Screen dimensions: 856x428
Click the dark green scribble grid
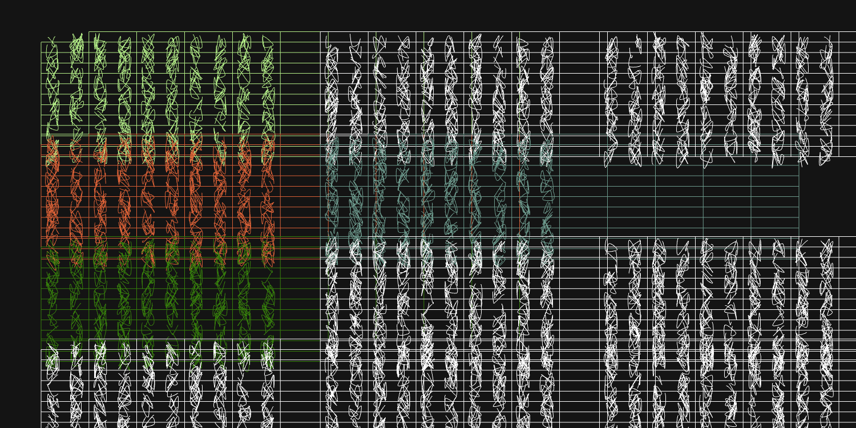coord(160,297)
